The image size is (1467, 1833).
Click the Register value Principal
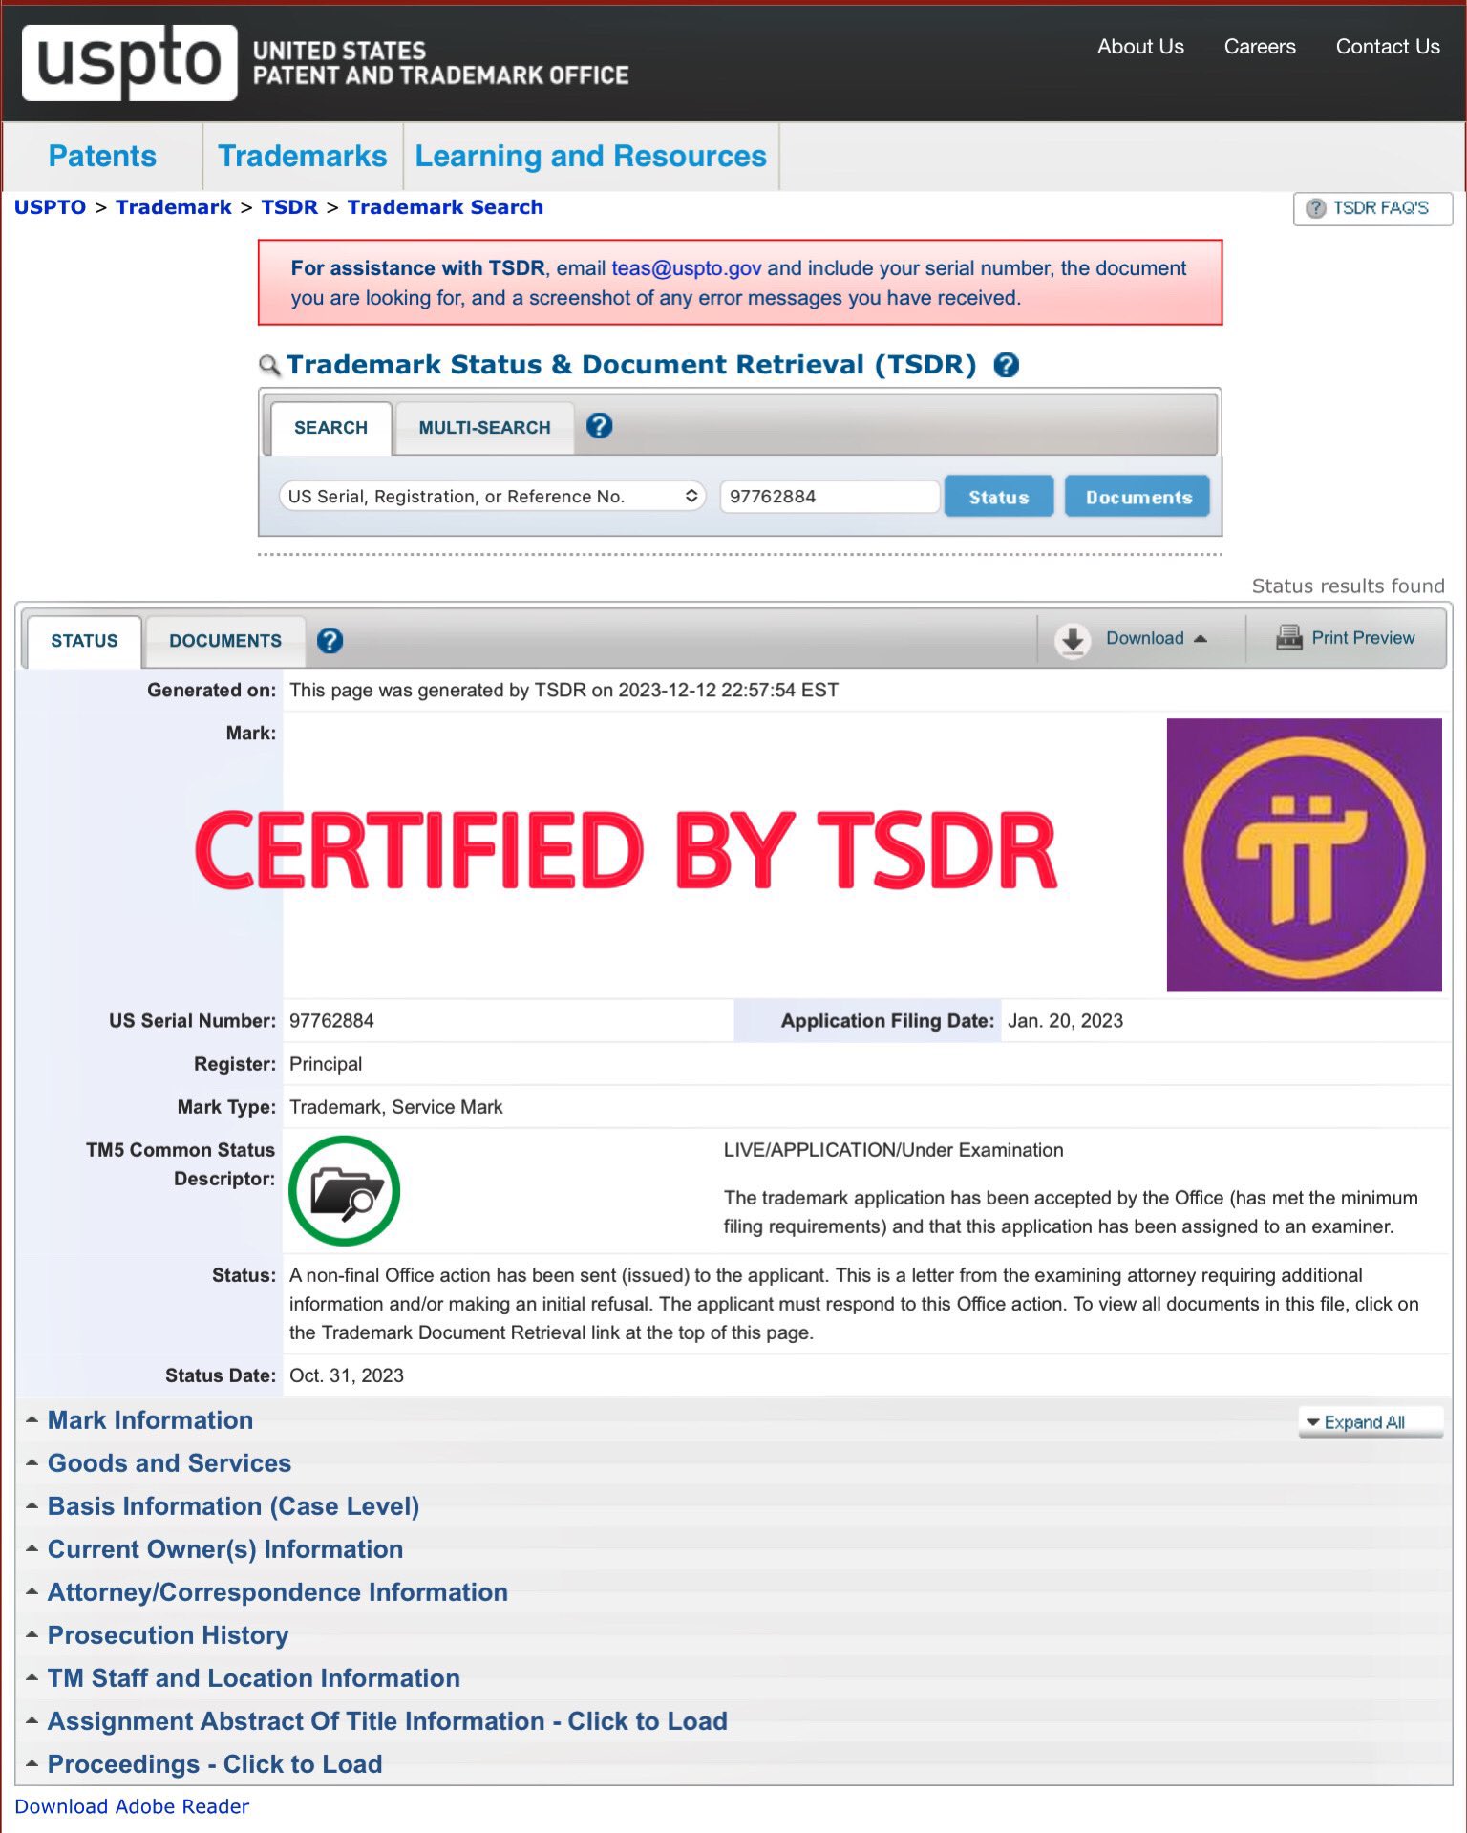tap(326, 1064)
